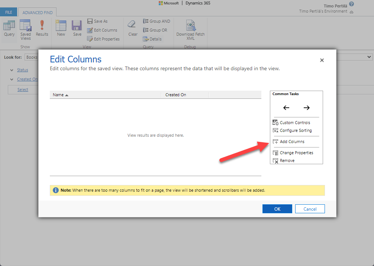
Task: Click the Add Columns icon
Action: 275,142
